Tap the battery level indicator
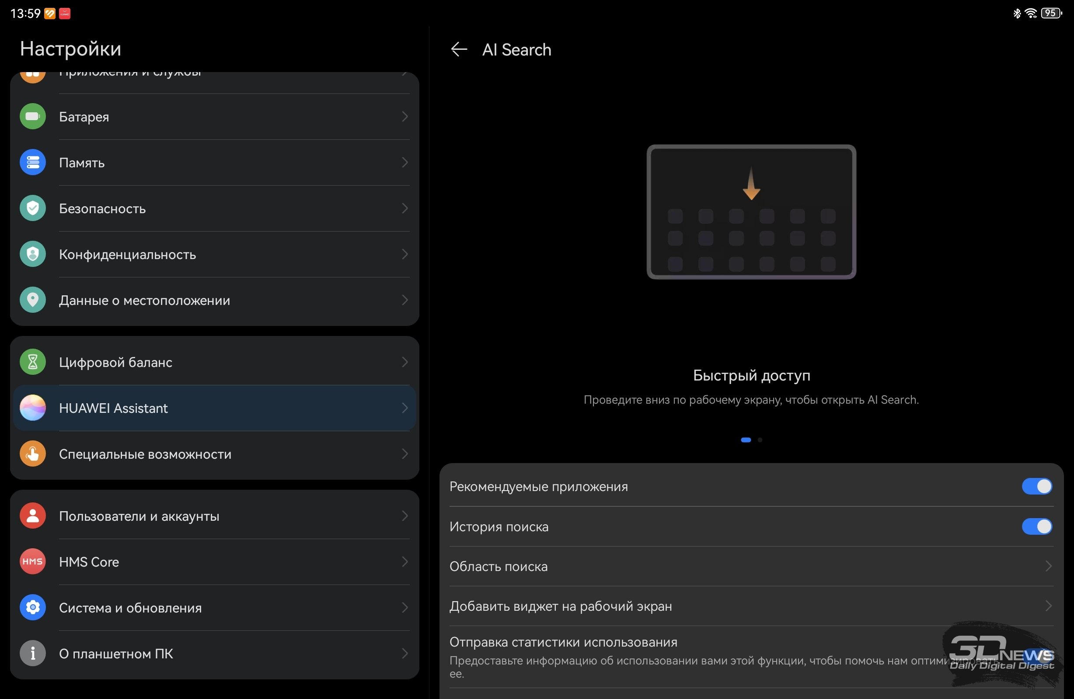This screenshot has width=1074, height=699. (1051, 14)
